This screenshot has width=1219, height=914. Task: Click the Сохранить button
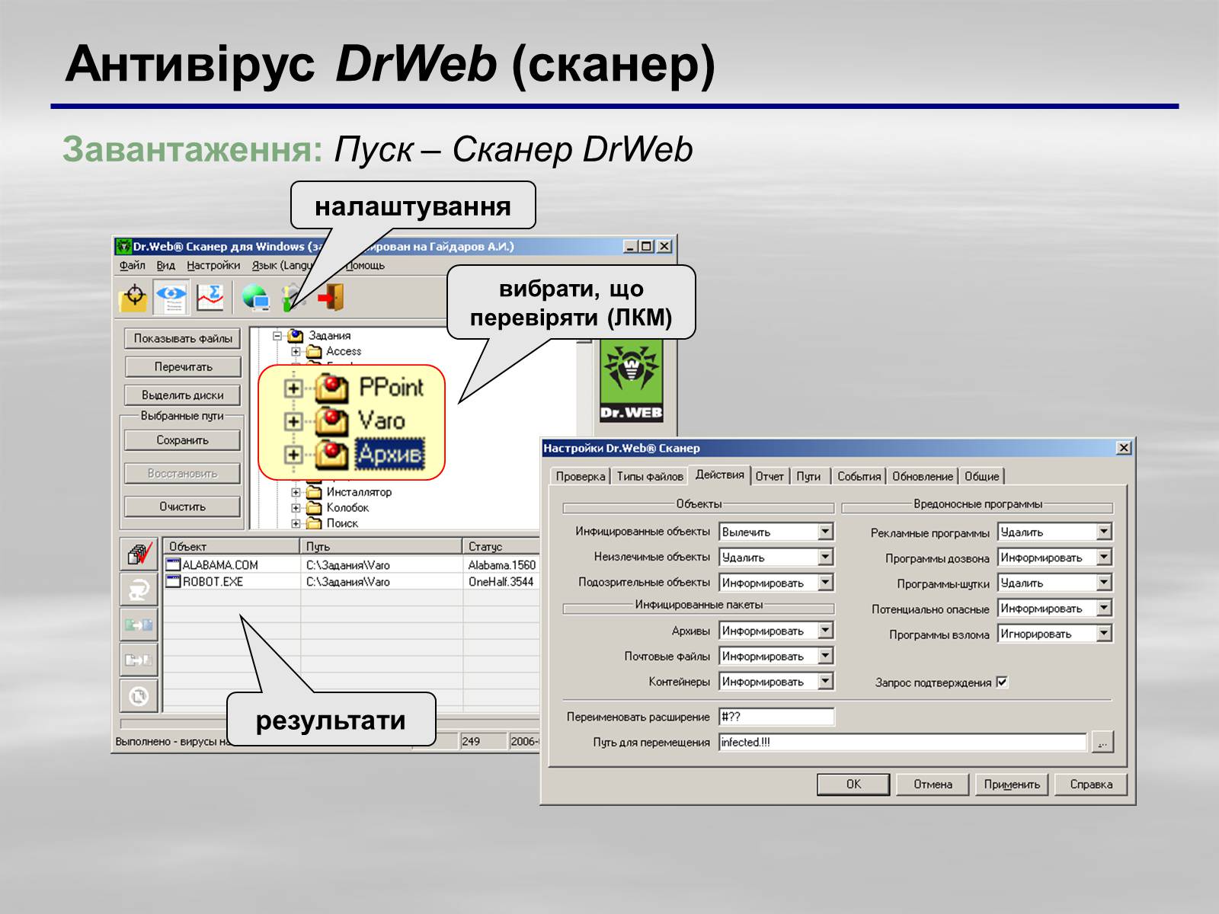(183, 440)
